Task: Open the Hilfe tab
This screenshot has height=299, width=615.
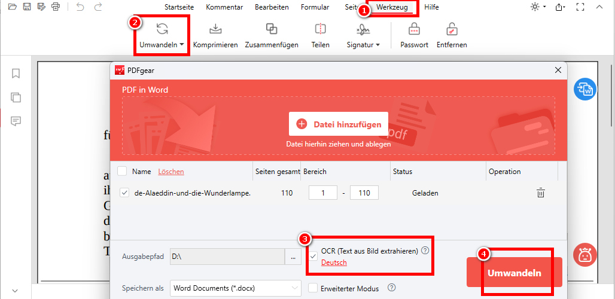Action: click(431, 7)
